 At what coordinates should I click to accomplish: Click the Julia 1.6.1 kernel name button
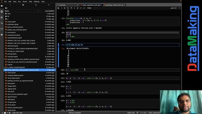pos(174,8)
